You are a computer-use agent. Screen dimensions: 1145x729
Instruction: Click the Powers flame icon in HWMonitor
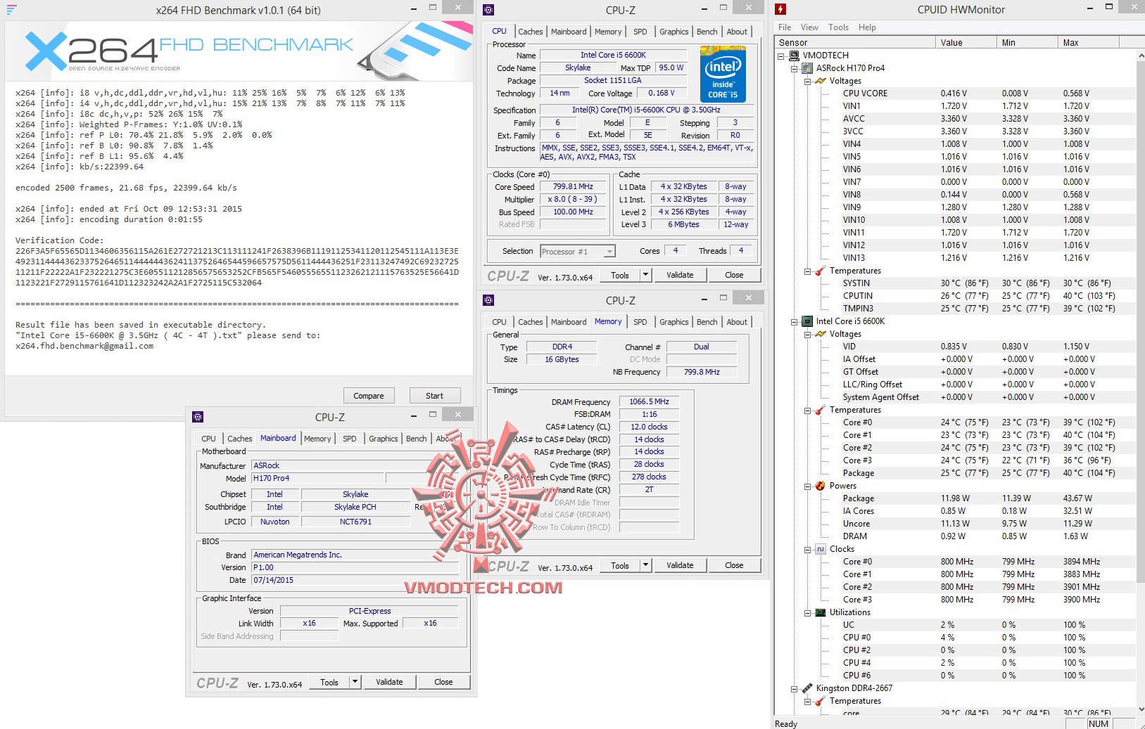pyautogui.click(x=821, y=486)
